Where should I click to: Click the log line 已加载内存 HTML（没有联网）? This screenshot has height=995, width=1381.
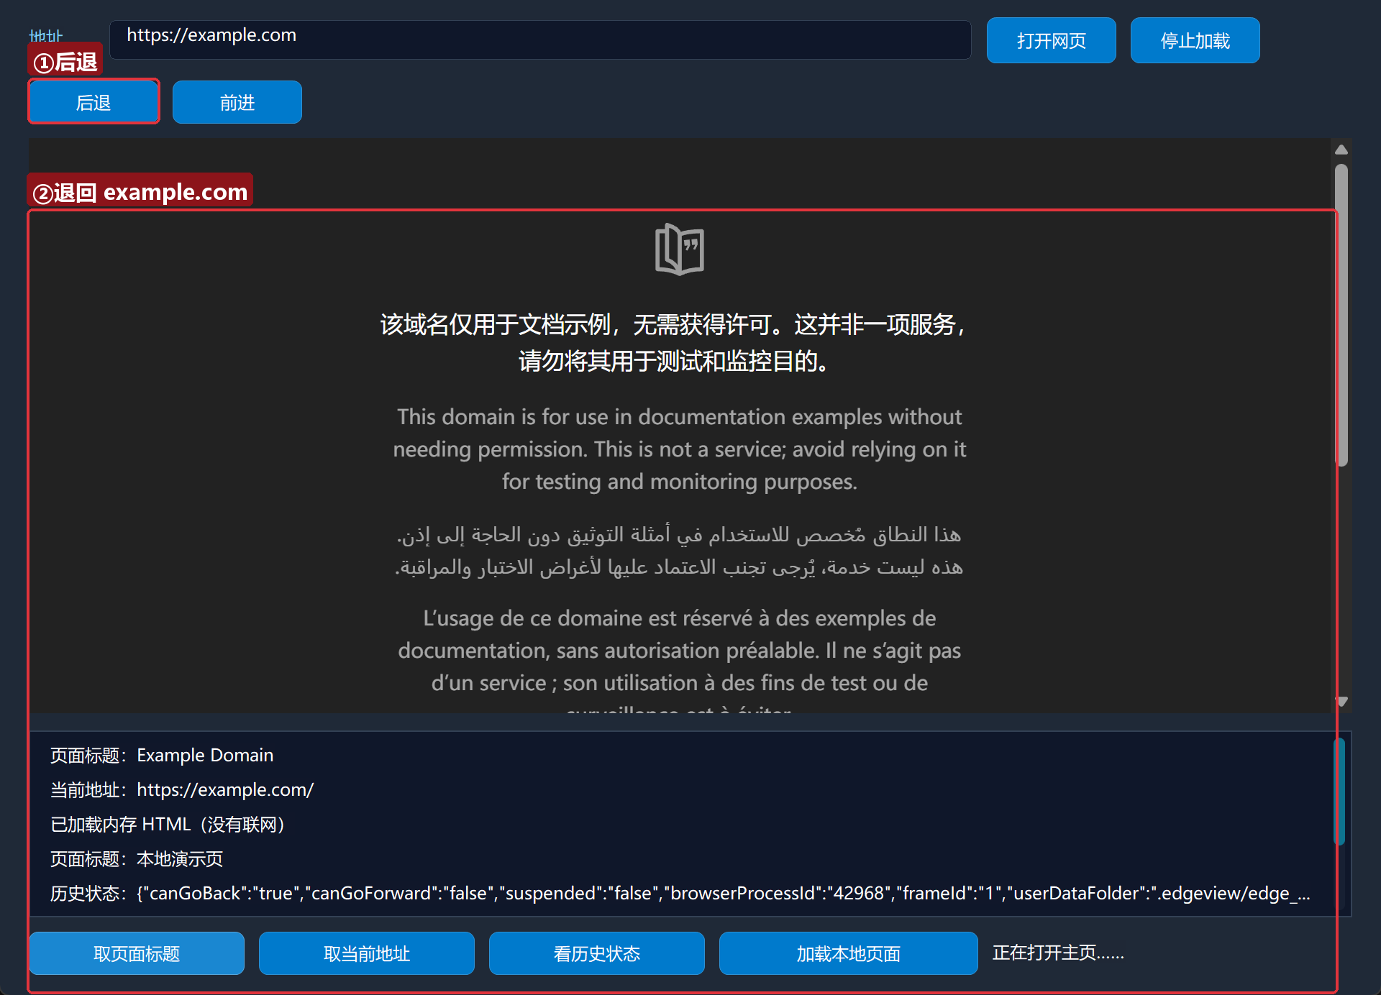click(168, 824)
